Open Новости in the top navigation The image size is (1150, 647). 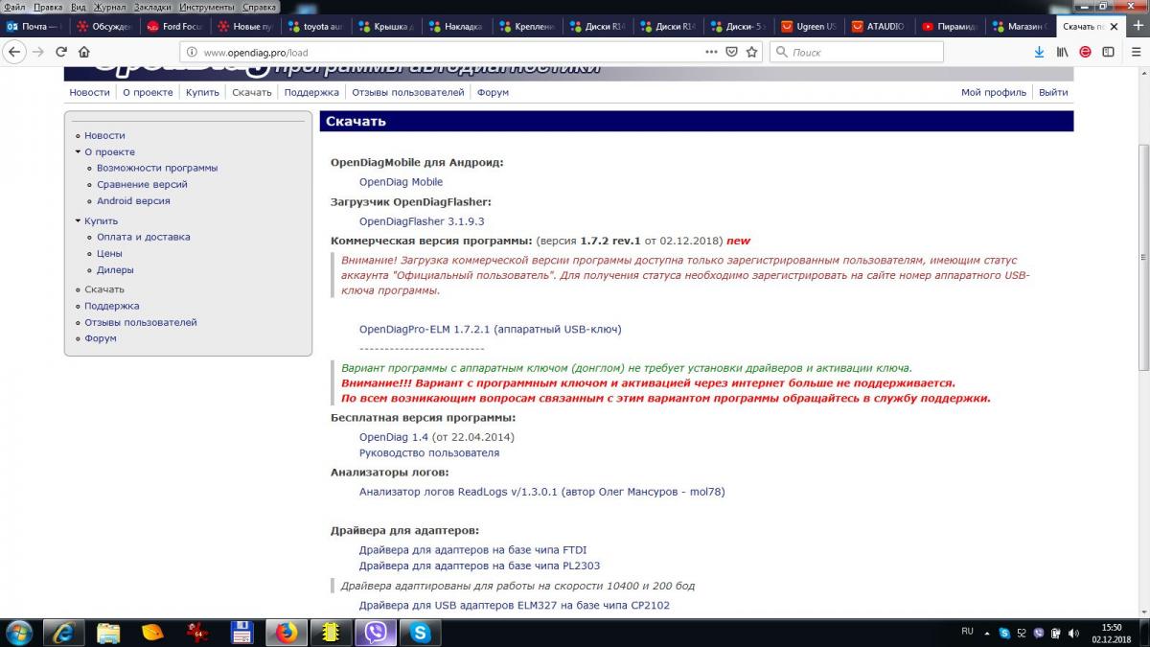click(89, 92)
